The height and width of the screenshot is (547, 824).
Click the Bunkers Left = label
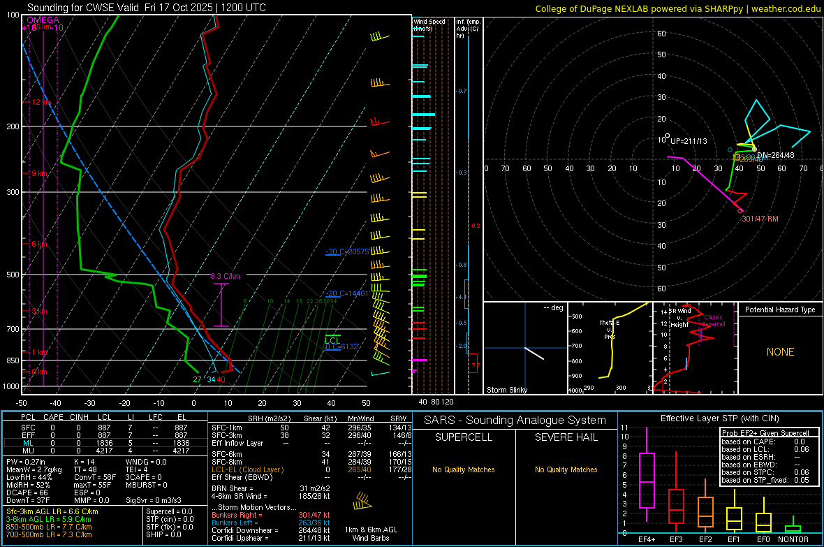click(x=235, y=523)
